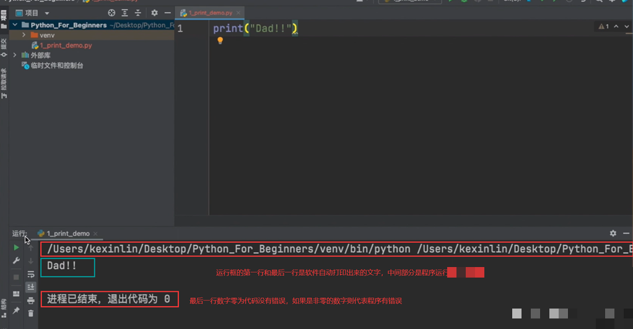Expand all items in the project tree

(124, 13)
